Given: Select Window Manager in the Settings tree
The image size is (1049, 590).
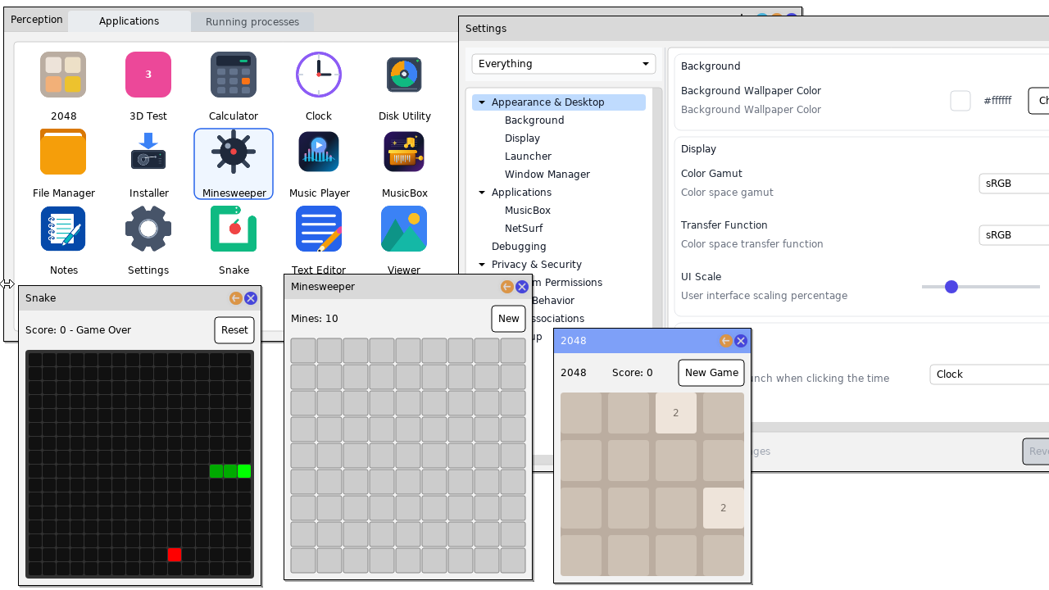Looking at the screenshot, I should (x=547, y=175).
